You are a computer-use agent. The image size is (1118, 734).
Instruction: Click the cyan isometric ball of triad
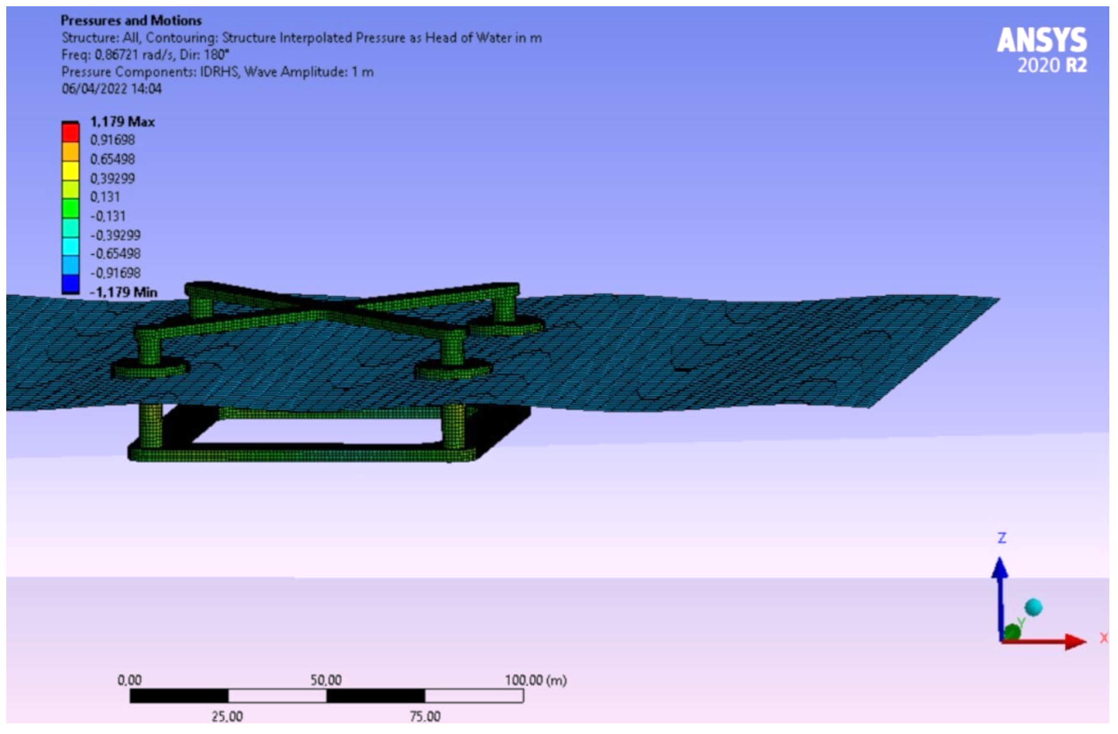point(1034,607)
